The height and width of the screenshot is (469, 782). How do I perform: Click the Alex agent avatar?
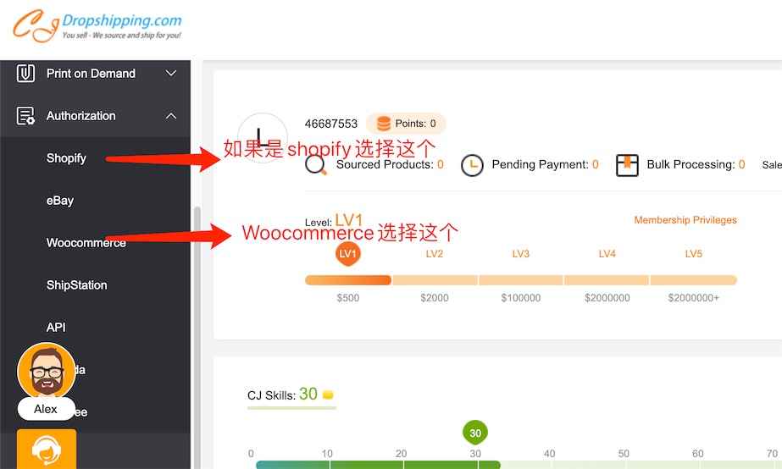(x=47, y=372)
